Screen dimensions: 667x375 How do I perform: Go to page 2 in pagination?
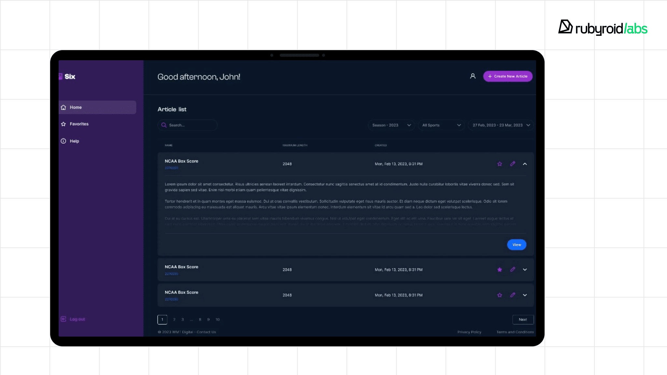[x=174, y=320]
